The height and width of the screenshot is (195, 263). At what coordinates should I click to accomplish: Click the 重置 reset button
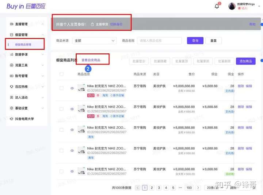213,41
